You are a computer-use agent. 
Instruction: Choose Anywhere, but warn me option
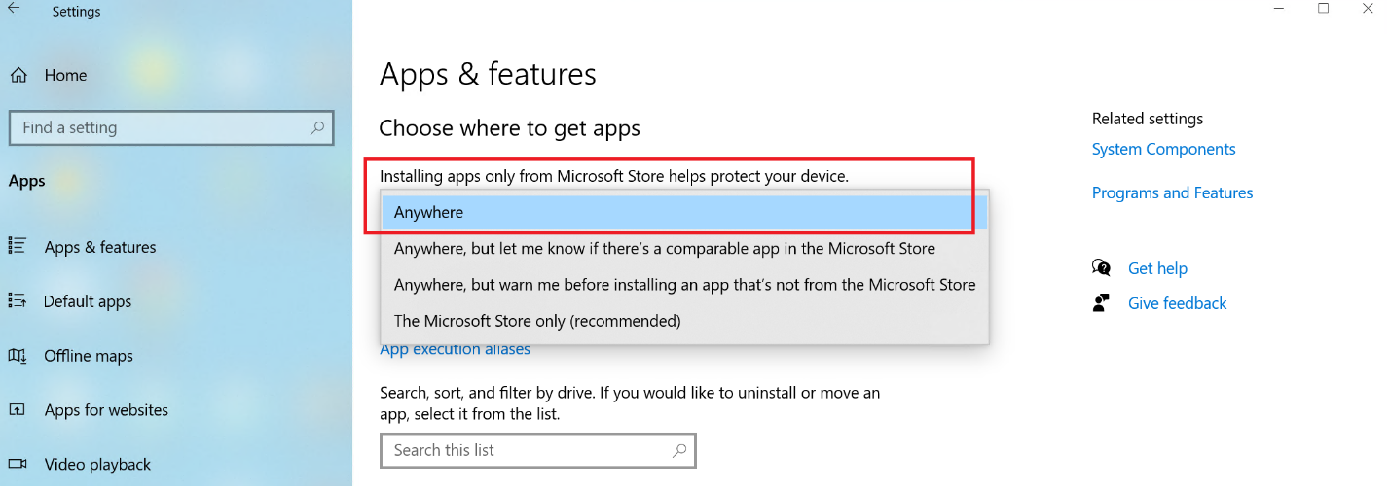tap(684, 285)
